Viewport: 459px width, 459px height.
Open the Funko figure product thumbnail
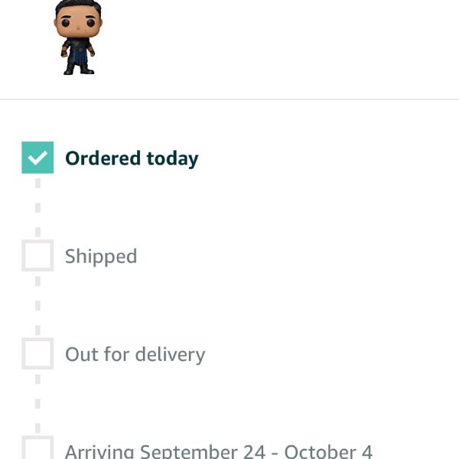78,37
